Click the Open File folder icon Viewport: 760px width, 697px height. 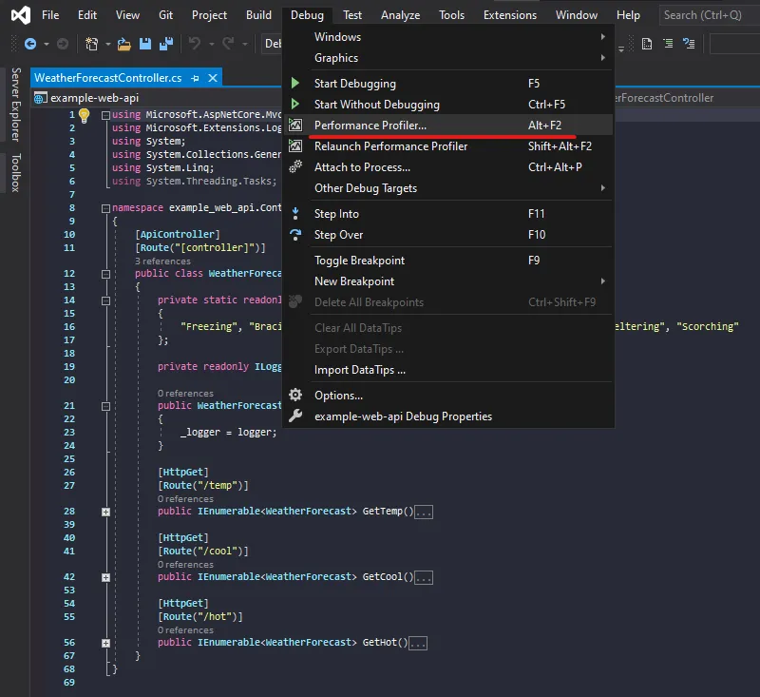pos(124,44)
